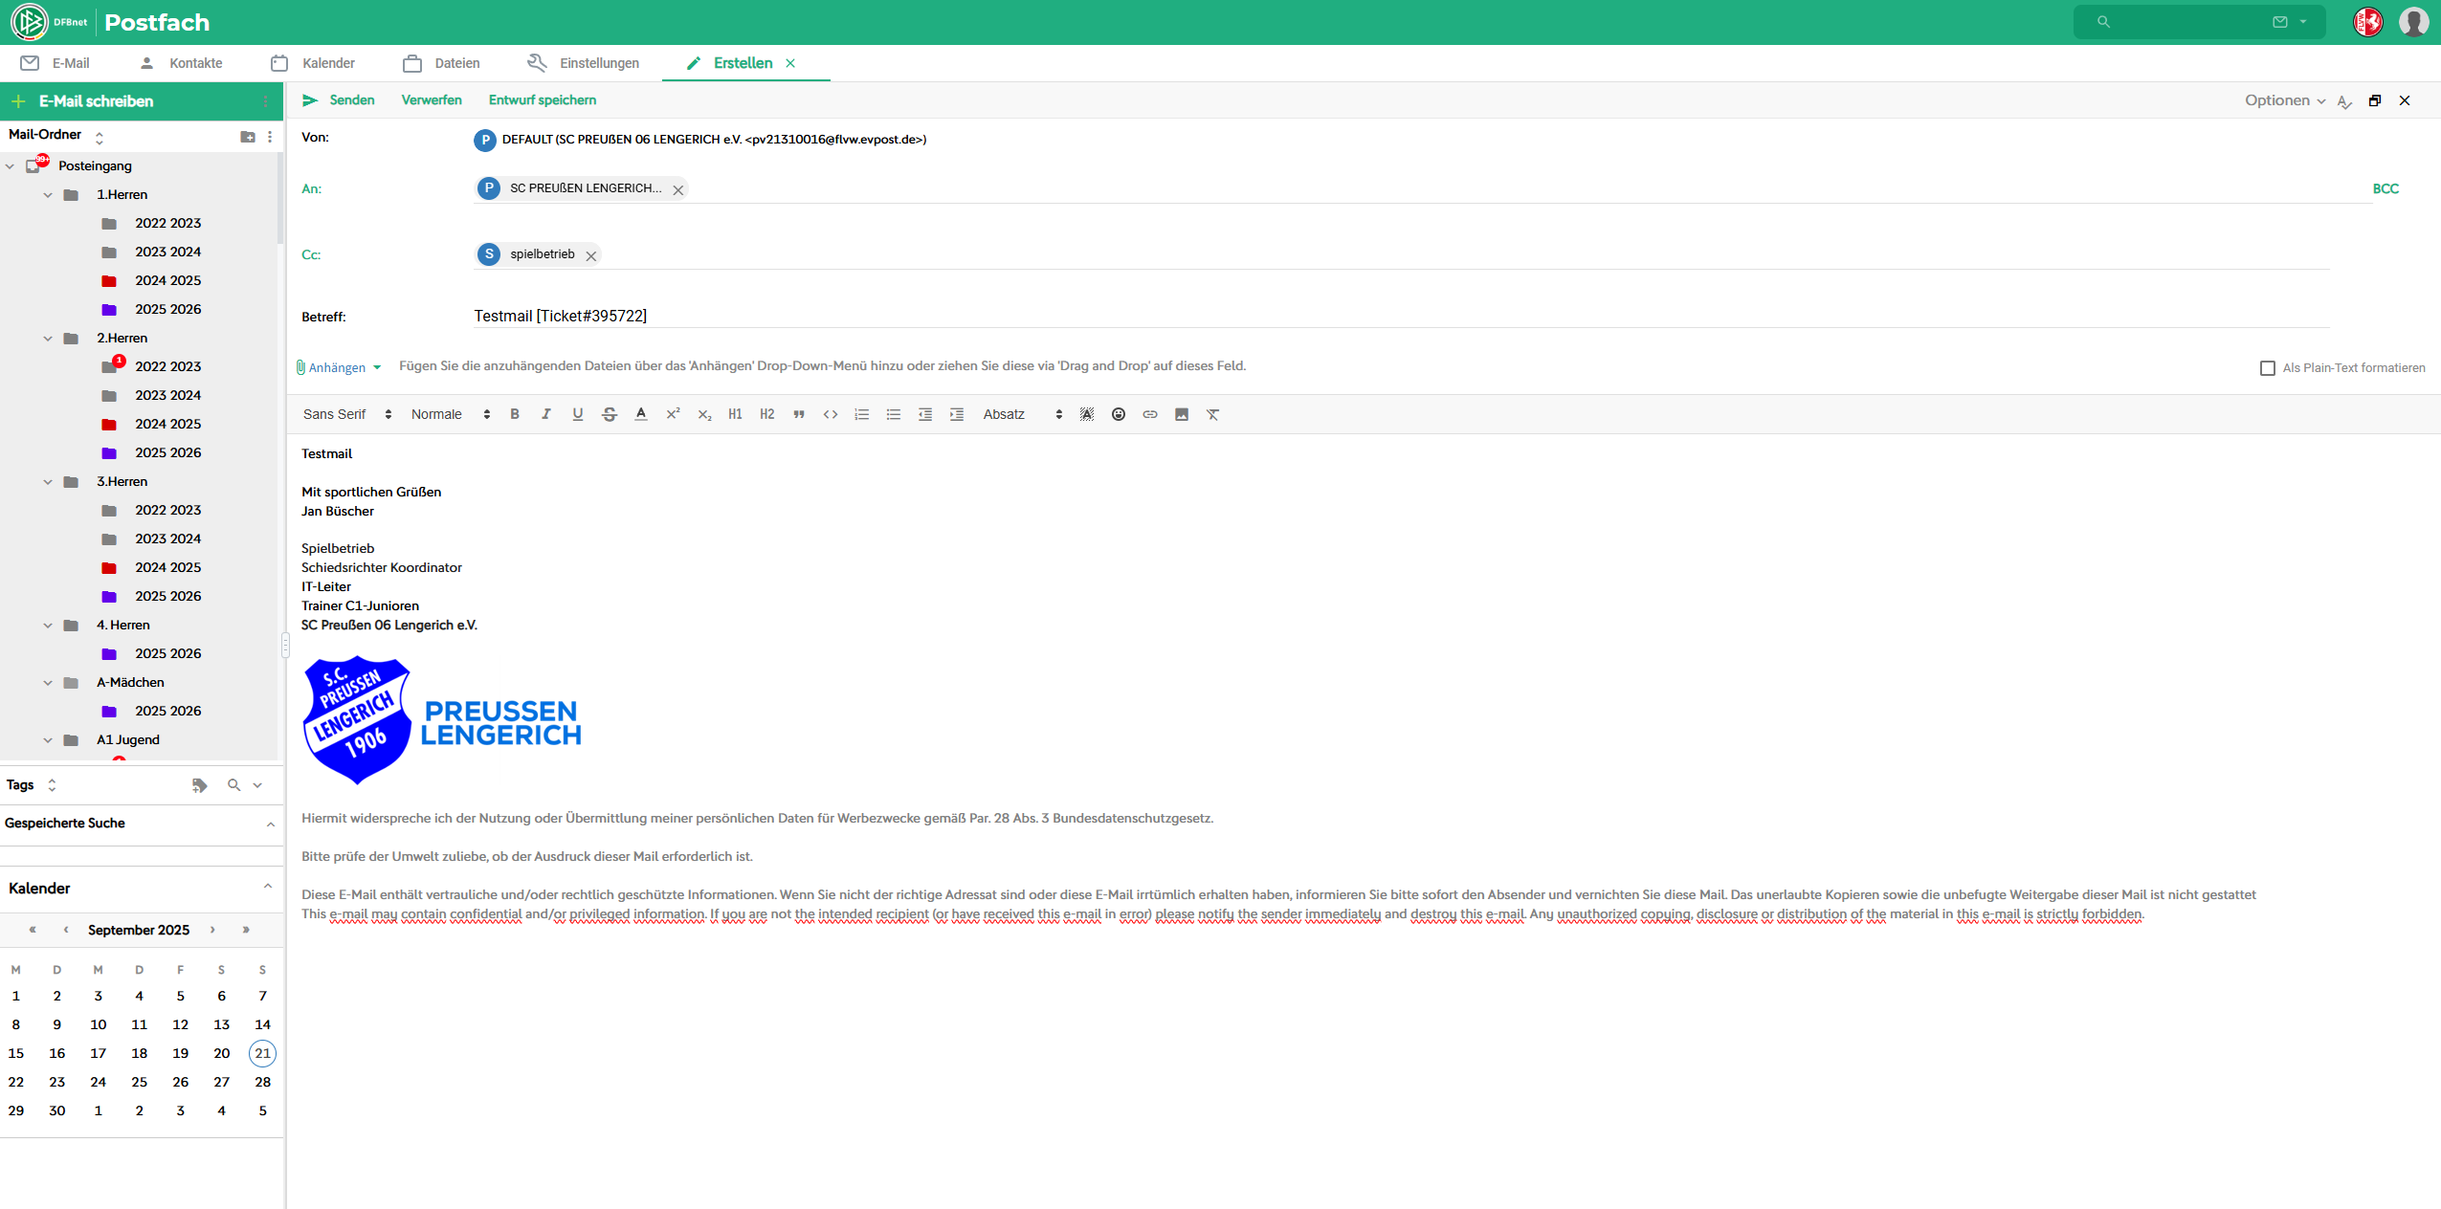Click the blockquote icon in toolbar

[799, 414]
